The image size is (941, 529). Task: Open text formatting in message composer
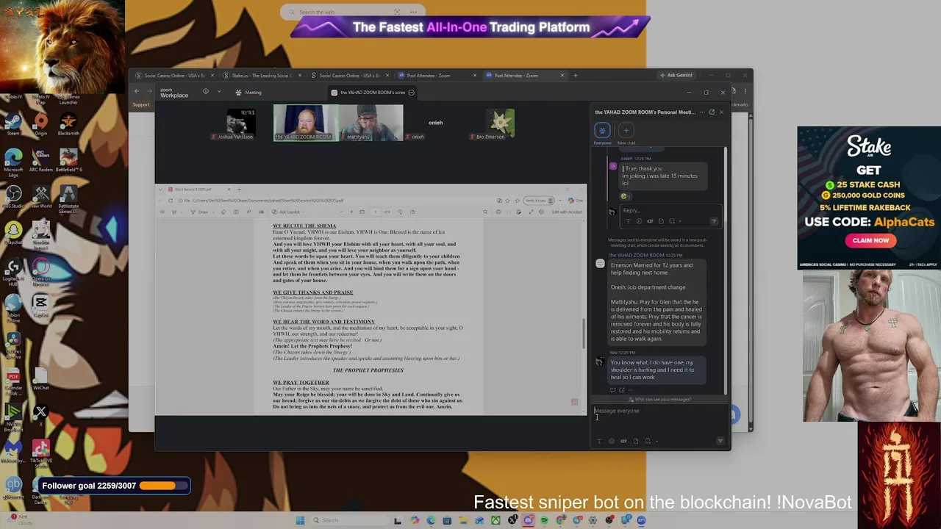click(599, 442)
